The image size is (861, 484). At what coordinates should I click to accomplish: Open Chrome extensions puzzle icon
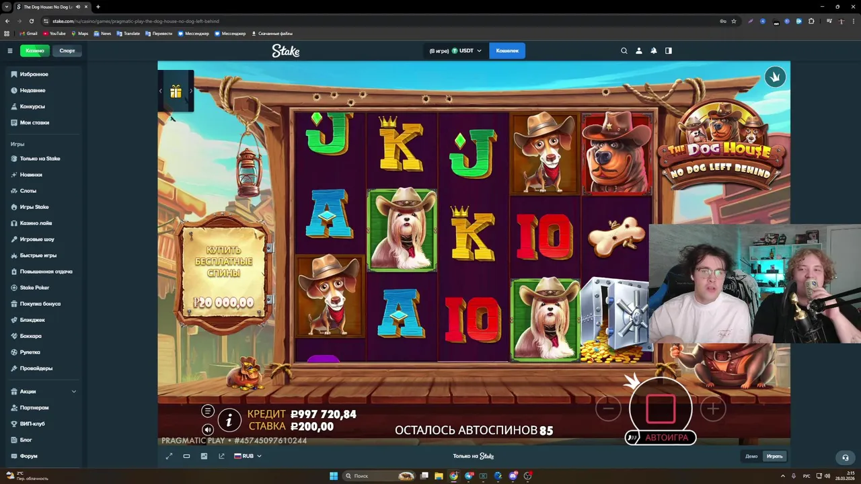pos(811,21)
